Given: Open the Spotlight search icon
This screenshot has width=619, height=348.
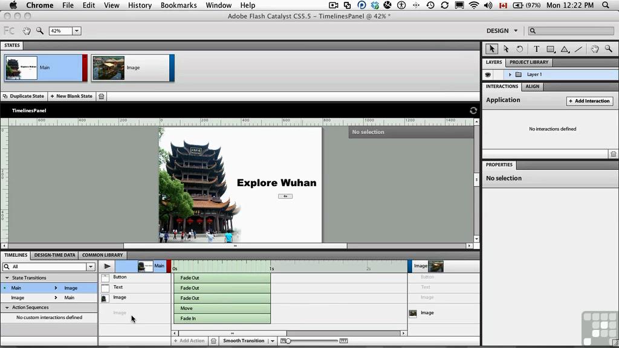Looking at the screenshot, I should tap(606, 5).
